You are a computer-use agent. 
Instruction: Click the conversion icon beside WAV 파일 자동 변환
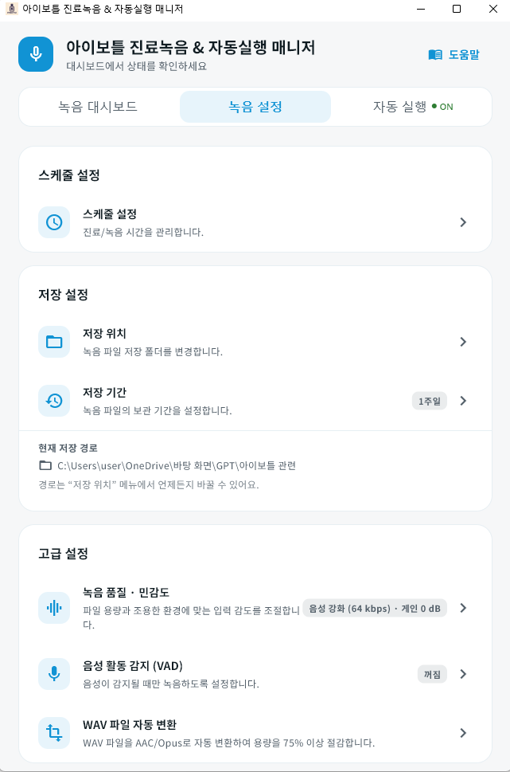(x=54, y=733)
